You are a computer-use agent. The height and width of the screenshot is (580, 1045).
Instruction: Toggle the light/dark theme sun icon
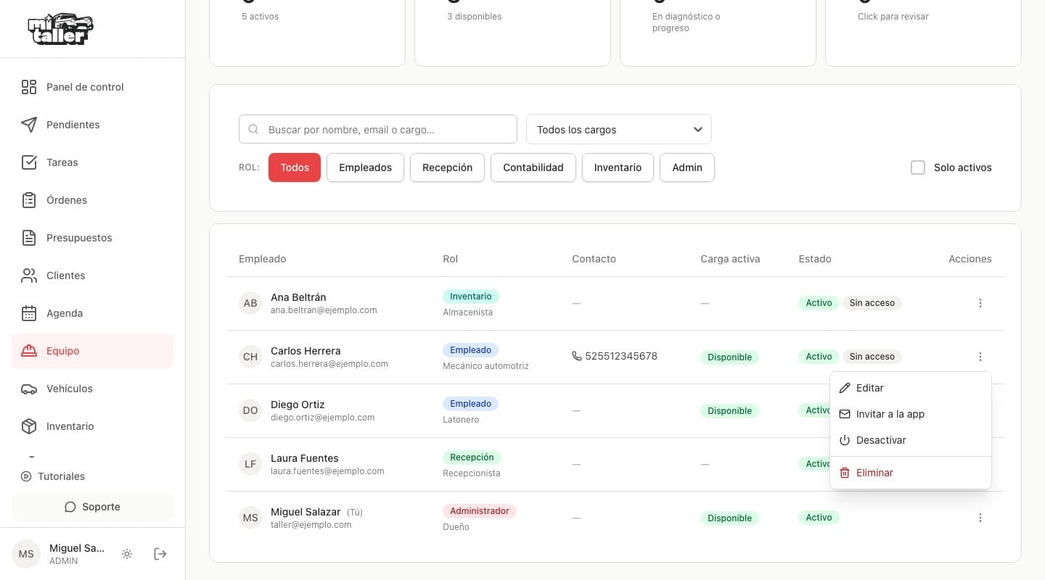tap(127, 554)
